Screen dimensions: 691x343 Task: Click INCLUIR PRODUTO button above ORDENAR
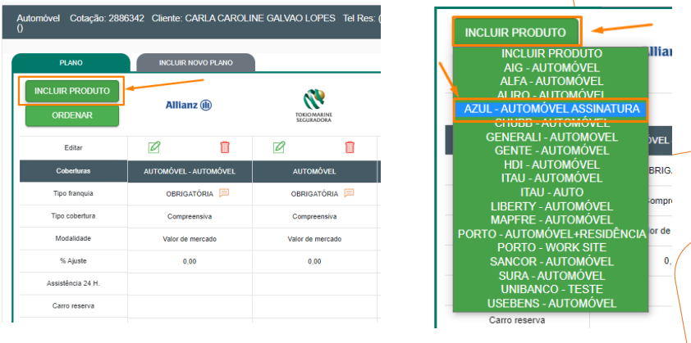(x=72, y=91)
